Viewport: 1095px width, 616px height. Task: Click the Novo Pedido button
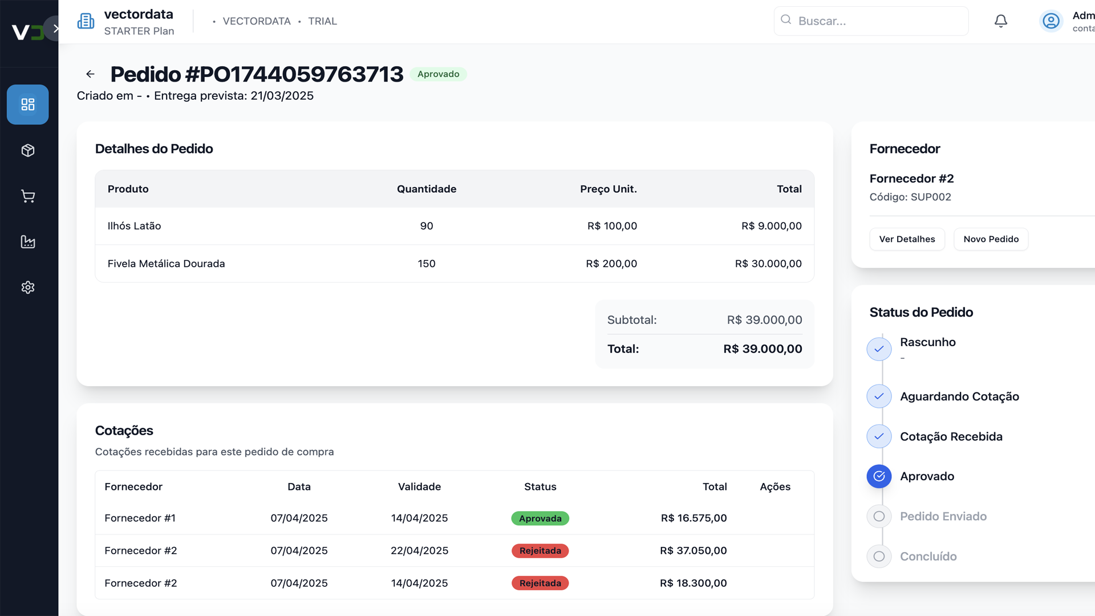991,239
